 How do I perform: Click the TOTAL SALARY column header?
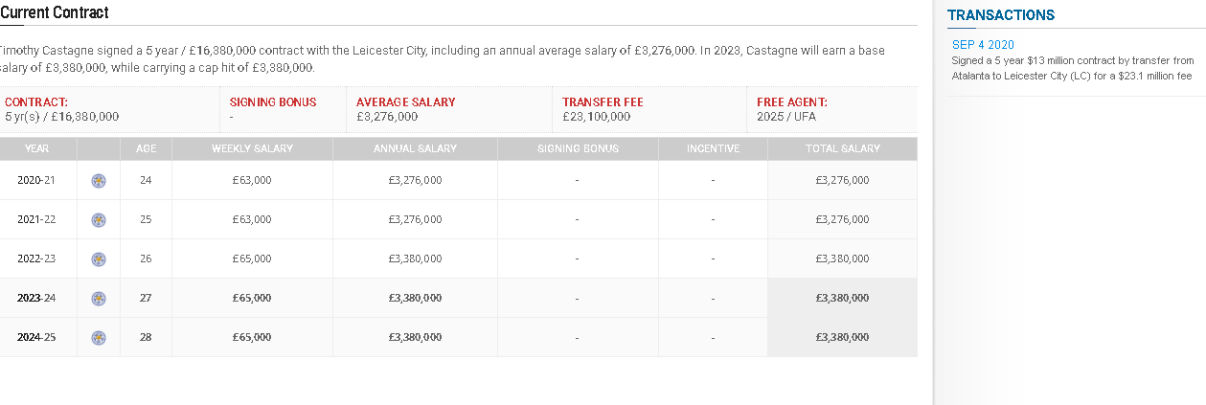coord(842,148)
